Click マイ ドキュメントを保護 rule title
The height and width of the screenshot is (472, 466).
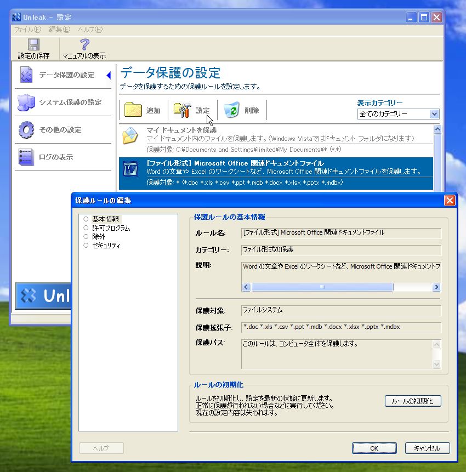coord(181,130)
